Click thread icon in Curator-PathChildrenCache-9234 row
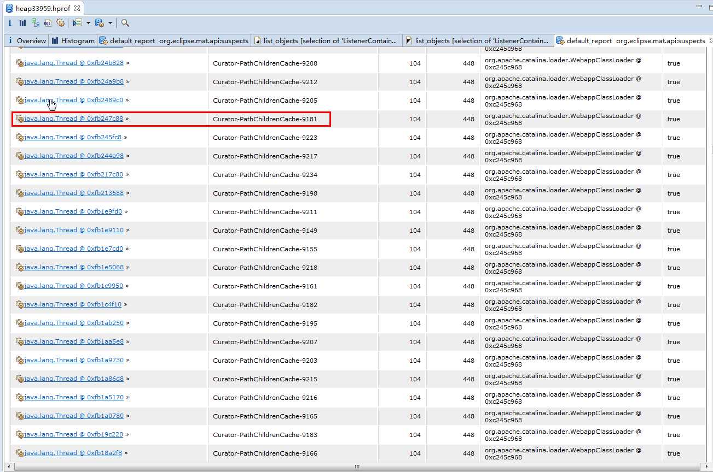Screen dimensions: 713x472 pos(20,174)
